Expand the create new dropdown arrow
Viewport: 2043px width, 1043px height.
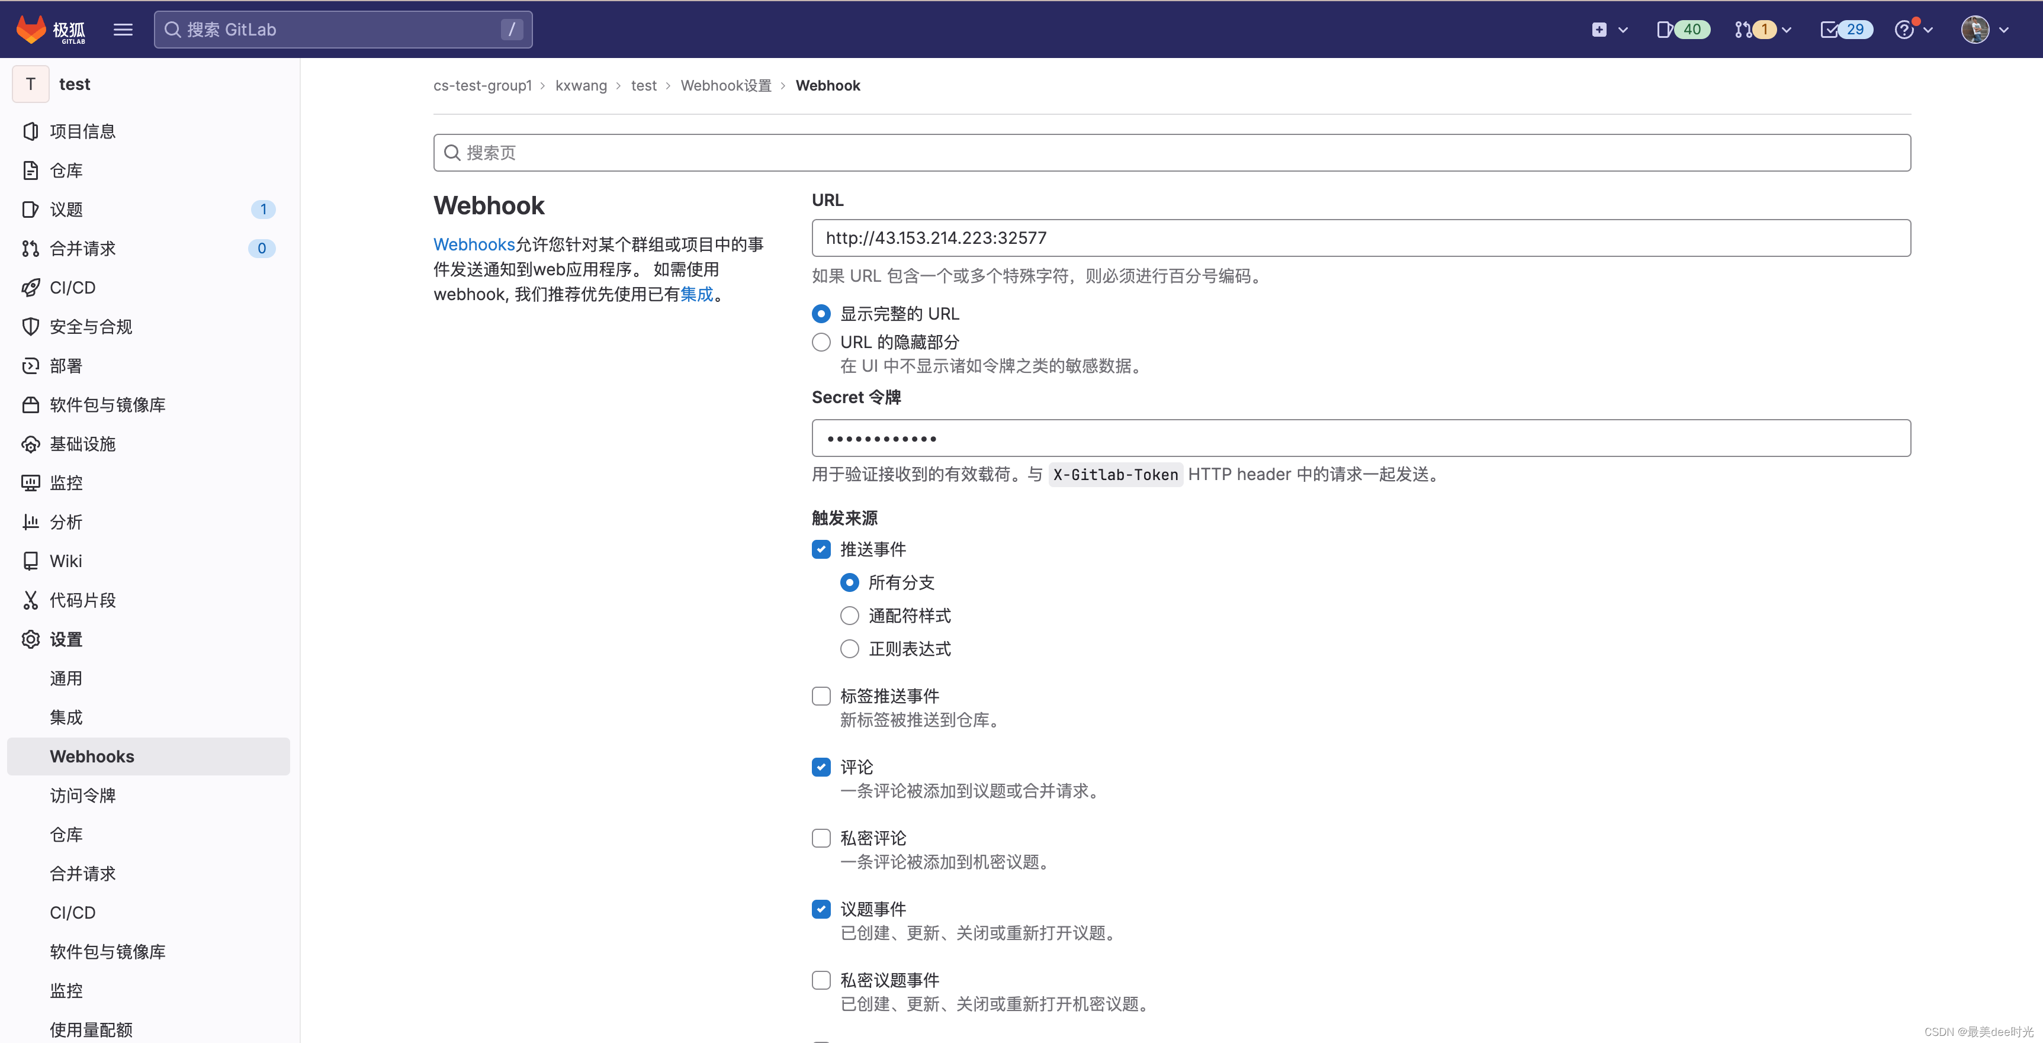pos(1623,30)
